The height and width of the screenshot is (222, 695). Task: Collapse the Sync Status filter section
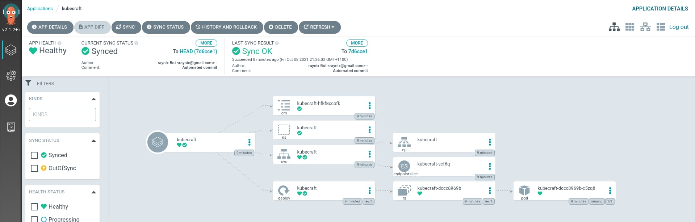click(x=93, y=141)
